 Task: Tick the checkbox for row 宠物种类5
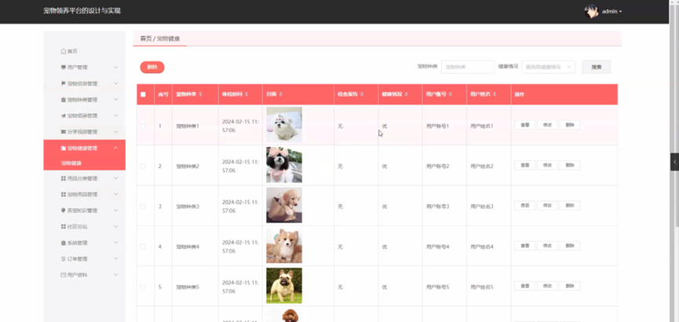click(144, 287)
